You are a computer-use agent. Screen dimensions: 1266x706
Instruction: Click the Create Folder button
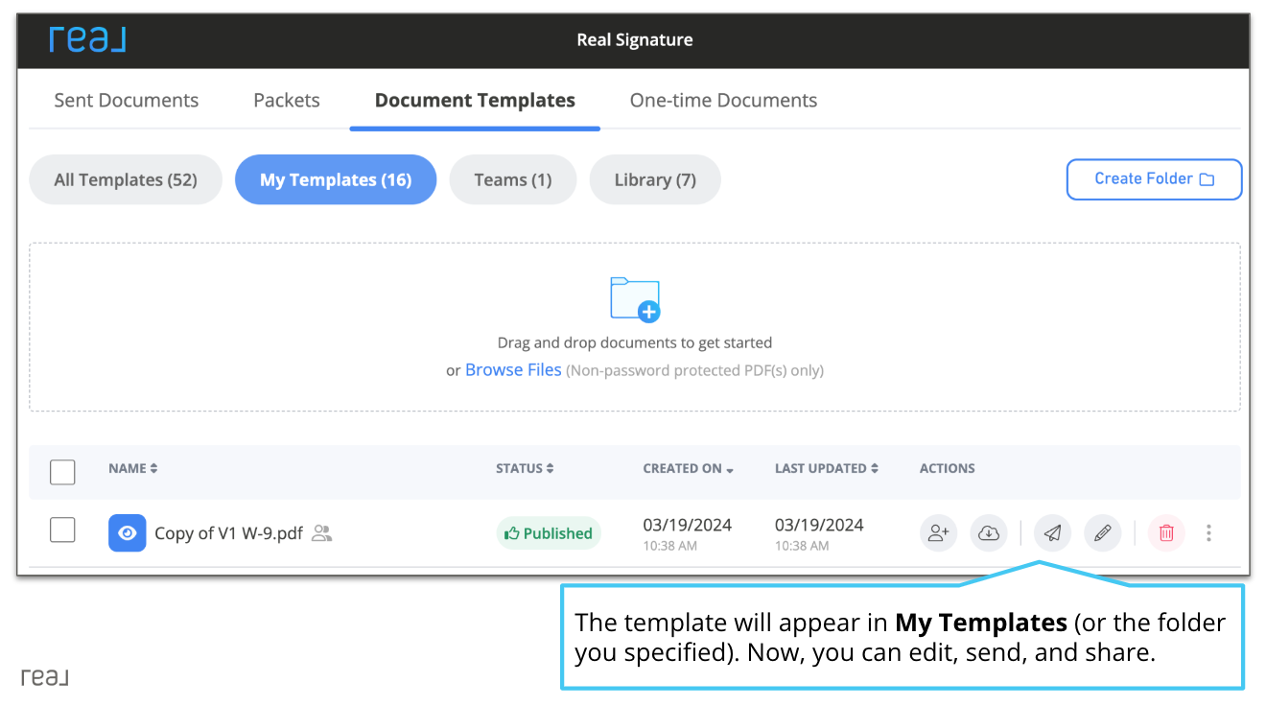click(1154, 179)
